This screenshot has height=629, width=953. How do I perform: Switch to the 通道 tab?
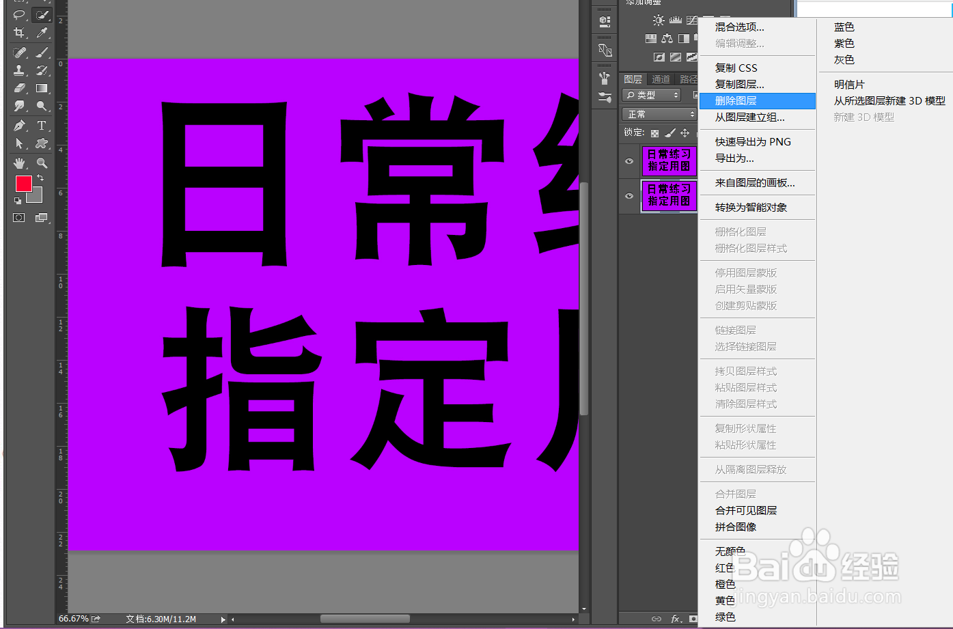661,79
